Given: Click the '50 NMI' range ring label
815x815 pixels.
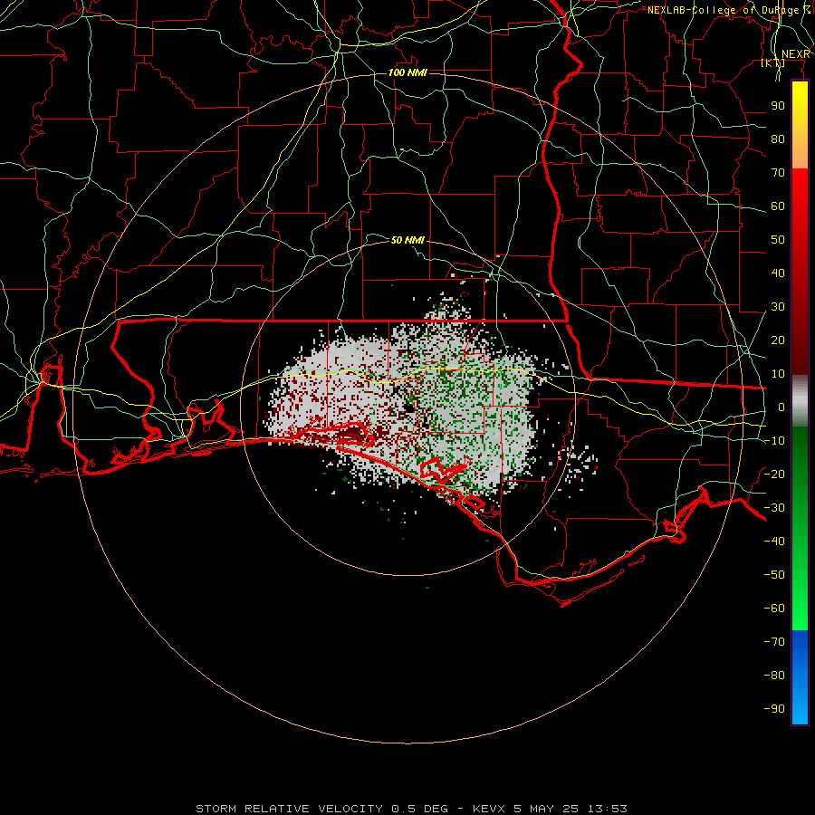Looking at the screenshot, I should (x=407, y=240).
